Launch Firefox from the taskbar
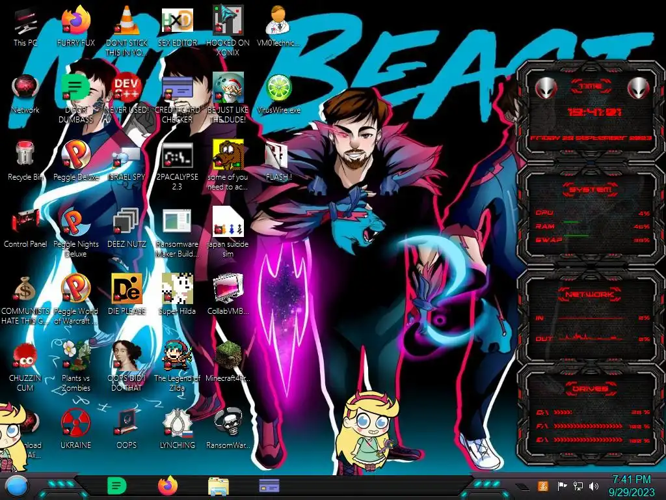 pyautogui.click(x=168, y=486)
